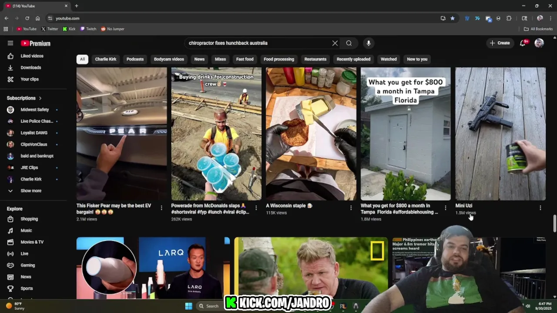Select the Recently uploaded chip
Viewport: 557px width, 313px height.
[x=353, y=59]
